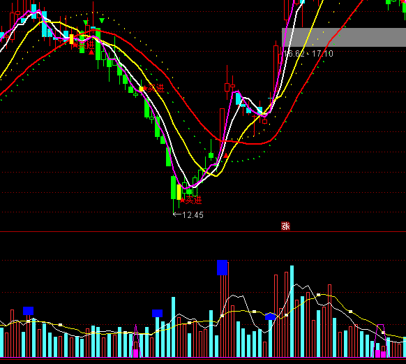Select the 买进 star beside the yellow square

(x=153, y=89)
